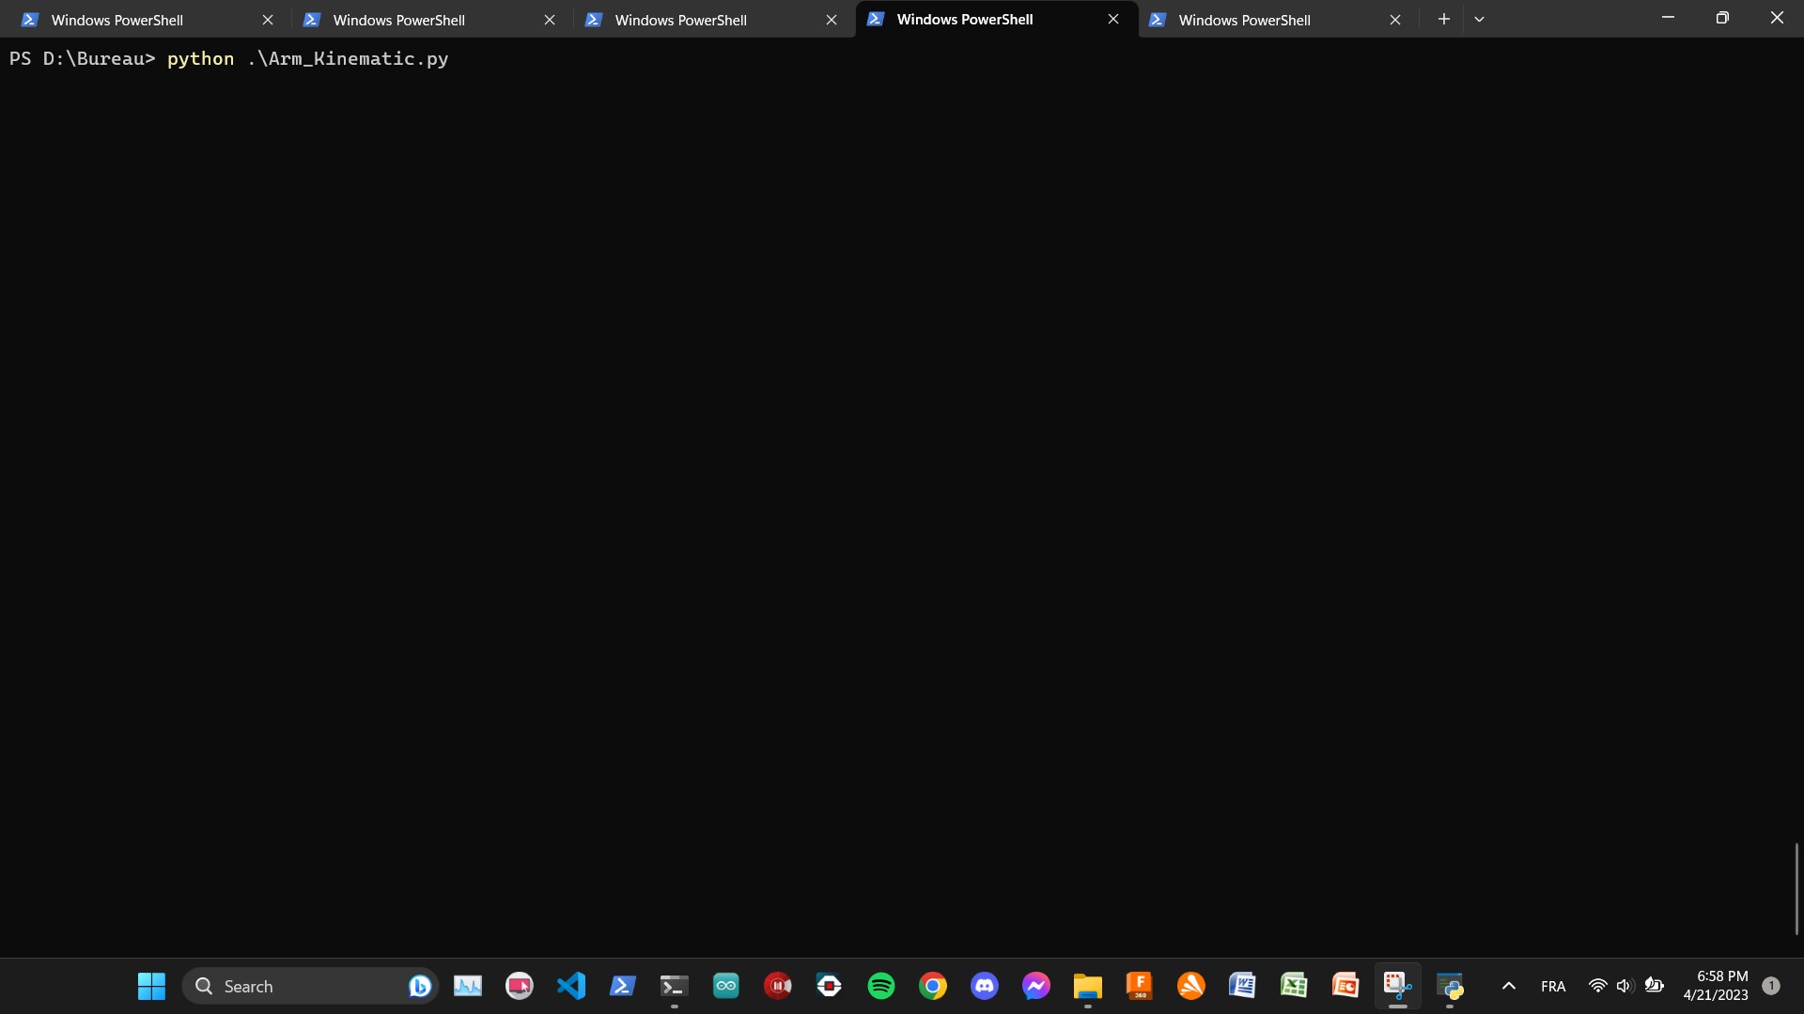Screen dimensions: 1804x1014
Task: Open a new terminal tab with plus
Action: [x=1444, y=19]
